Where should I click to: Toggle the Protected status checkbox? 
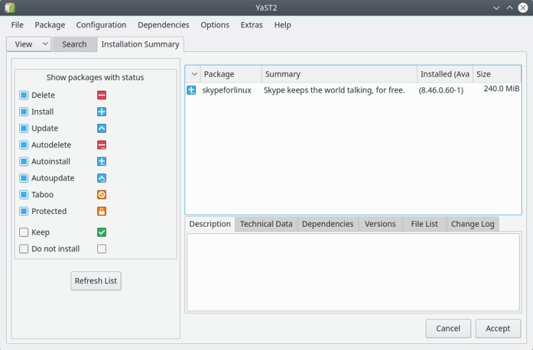tap(24, 211)
